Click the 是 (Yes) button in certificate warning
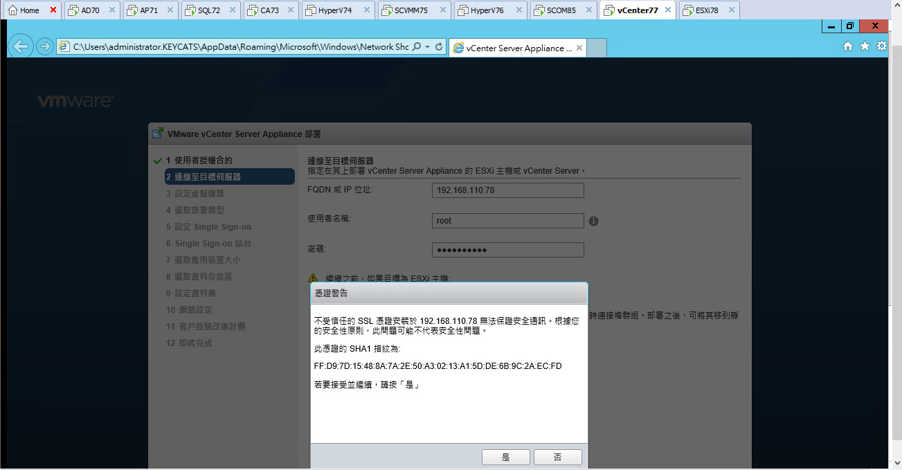Image resolution: width=902 pixels, height=470 pixels. (x=506, y=457)
